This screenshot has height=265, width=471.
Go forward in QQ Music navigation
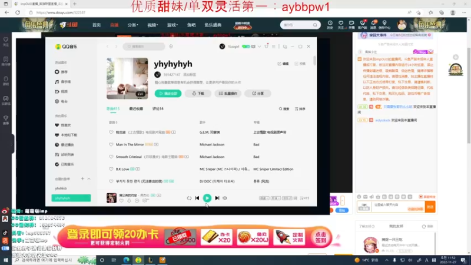[x=116, y=47]
